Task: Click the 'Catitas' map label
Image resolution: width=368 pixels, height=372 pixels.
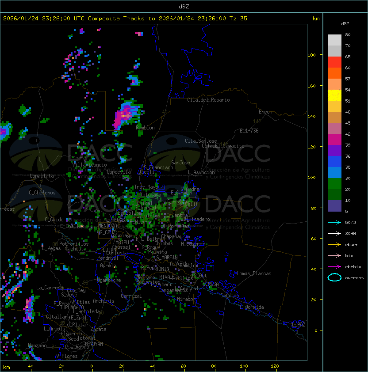Action: [230, 296]
